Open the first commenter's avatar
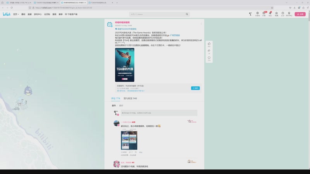The height and width of the screenshot is (174, 310). click(117, 123)
